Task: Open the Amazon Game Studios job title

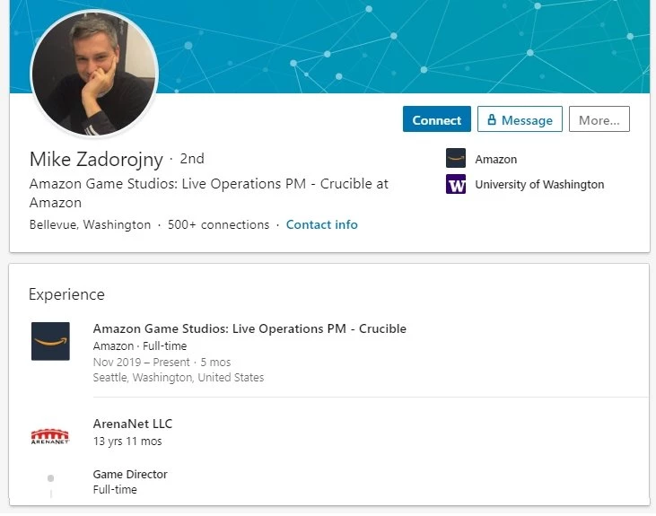Action: [x=249, y=329]
